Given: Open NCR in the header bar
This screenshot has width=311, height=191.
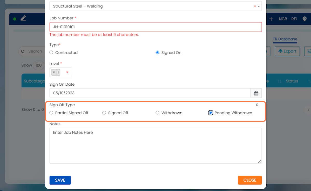Looking at the screenshot, I should point(283,19).
